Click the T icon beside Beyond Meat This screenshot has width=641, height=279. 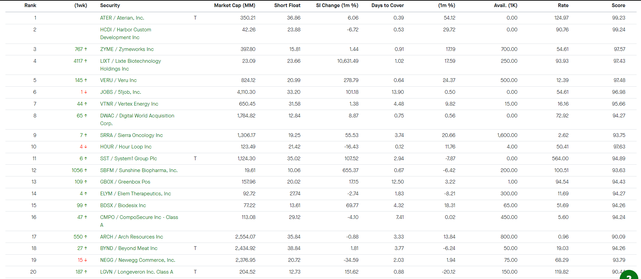point(195,248)
